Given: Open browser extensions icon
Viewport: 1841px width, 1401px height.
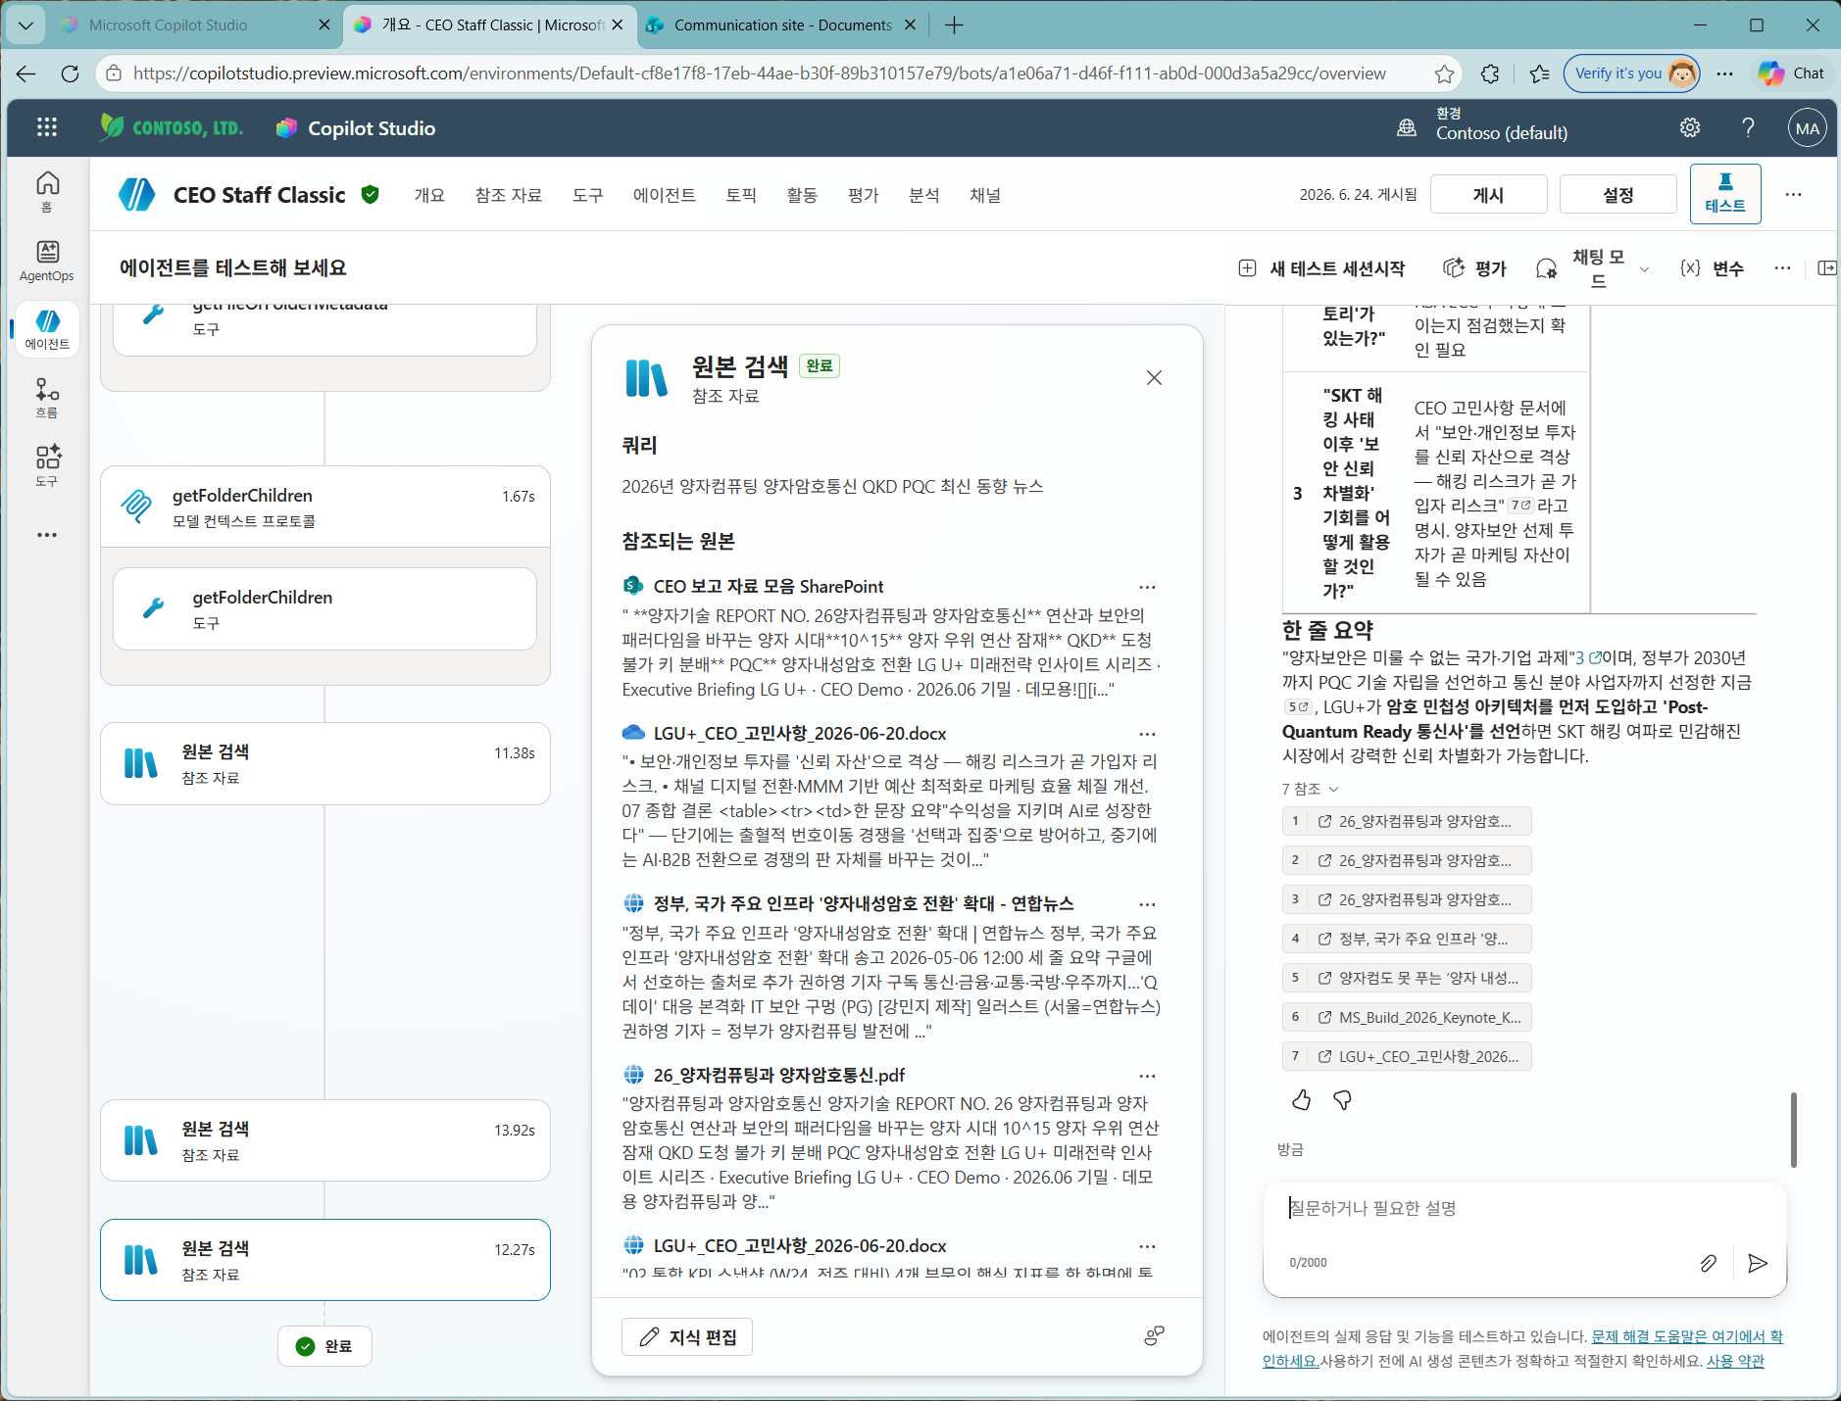Looking at the screenshot, I should coord(1490,73).
